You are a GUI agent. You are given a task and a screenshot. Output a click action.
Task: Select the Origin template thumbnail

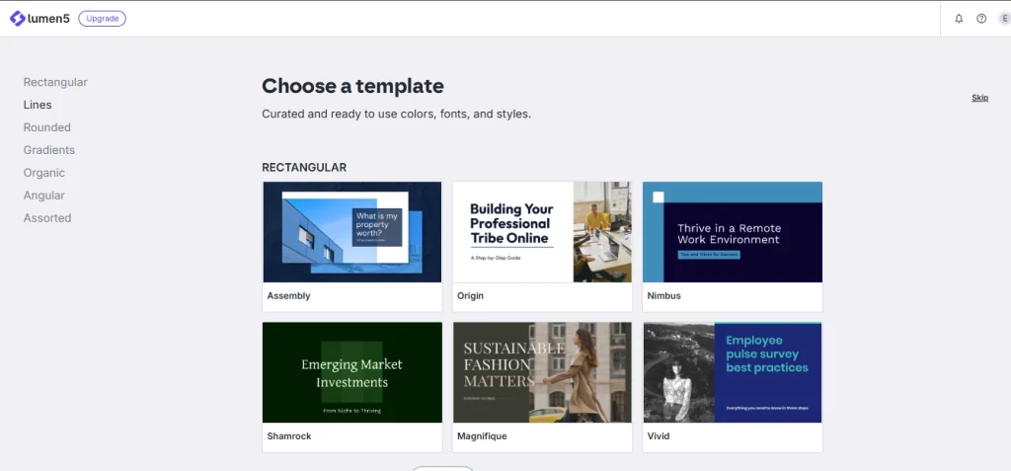coord(542,232)
